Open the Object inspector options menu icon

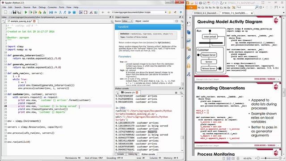coord(182,21)
